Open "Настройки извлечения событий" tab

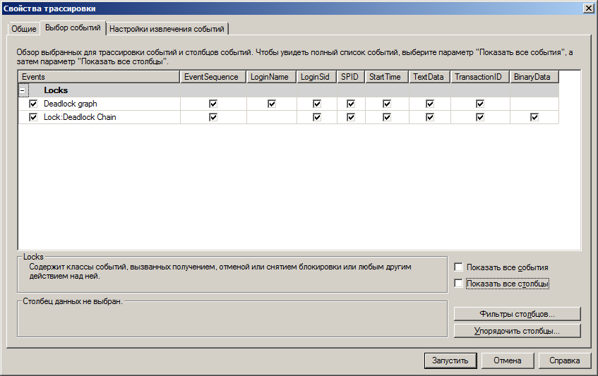167,29
